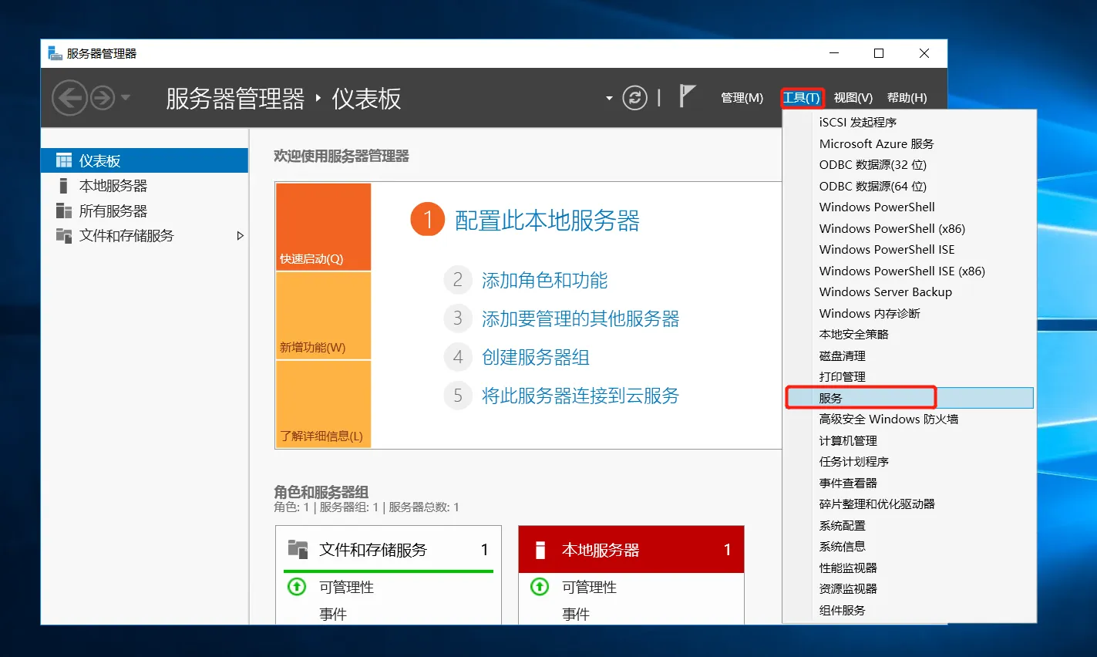Click the back navigation arrow
The image size is (1097, 657).
(x=69, y=98)
